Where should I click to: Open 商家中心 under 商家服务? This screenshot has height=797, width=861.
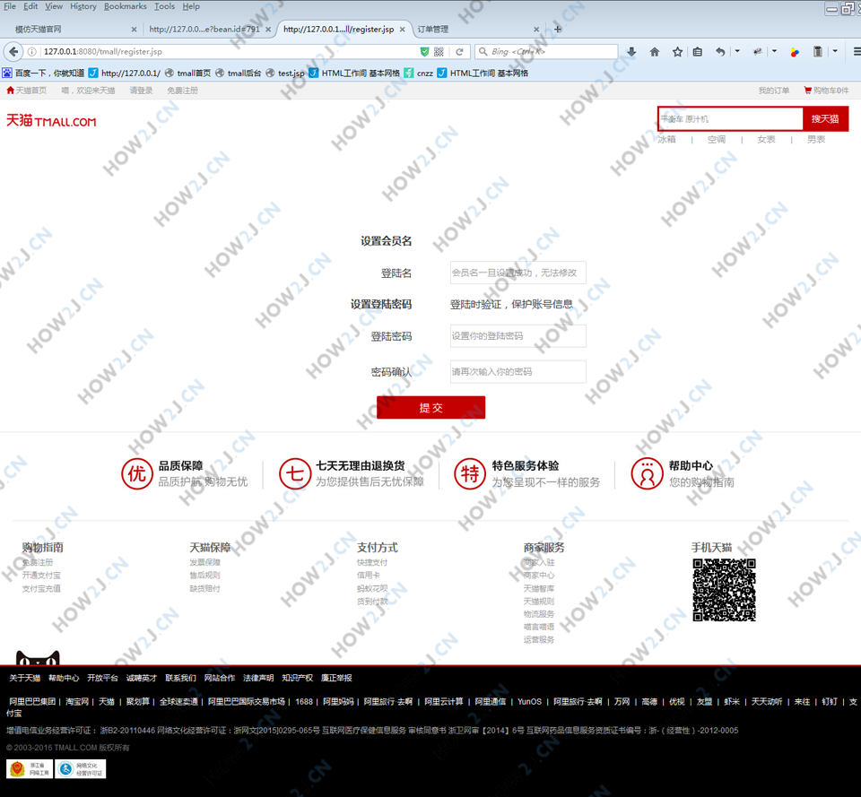539,576
